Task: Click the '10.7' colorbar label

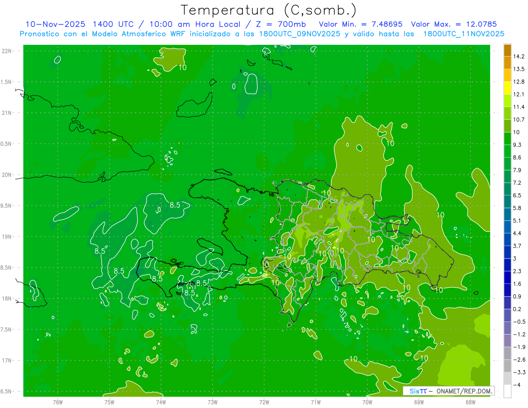Action: [519, 120]
